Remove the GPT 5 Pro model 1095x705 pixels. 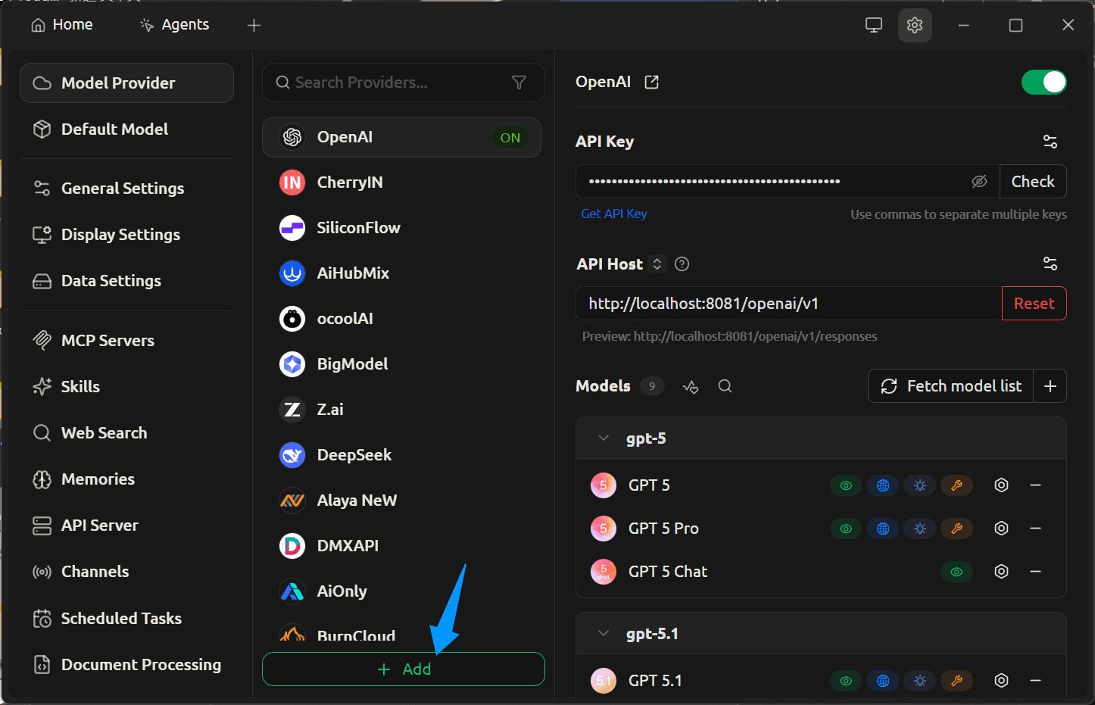[x=1036, y=529]
